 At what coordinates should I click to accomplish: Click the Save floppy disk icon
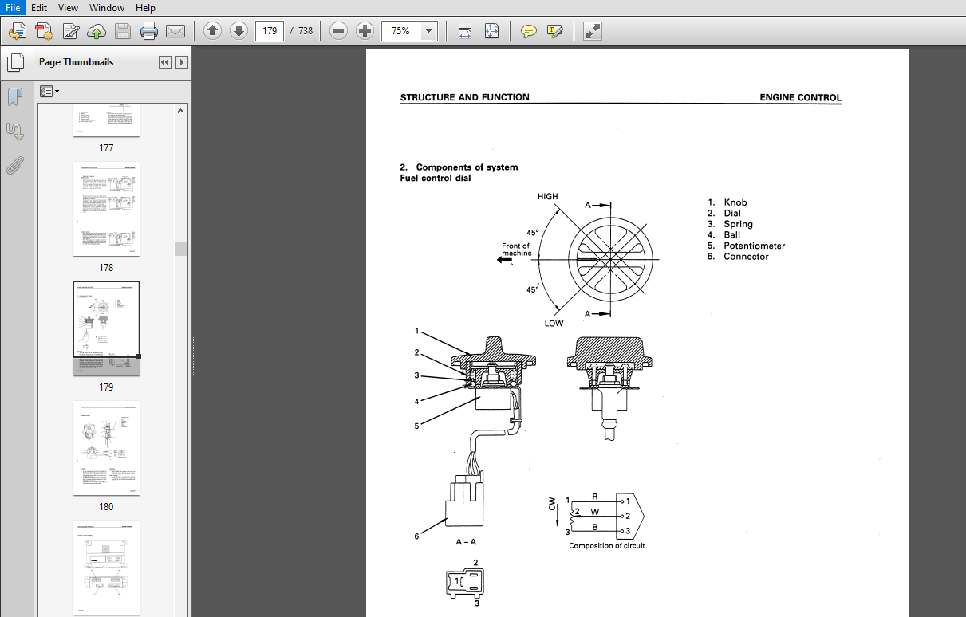(123, 31)
